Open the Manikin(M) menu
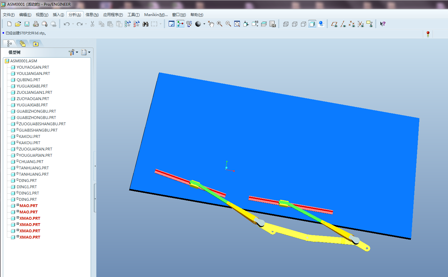This screenshot has width=448, height=277. click(x=156, y=15)
